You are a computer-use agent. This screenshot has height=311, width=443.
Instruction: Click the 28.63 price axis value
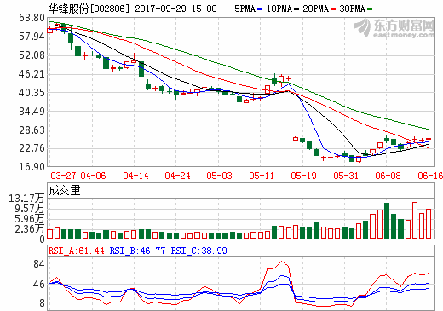tap(32, 130)
